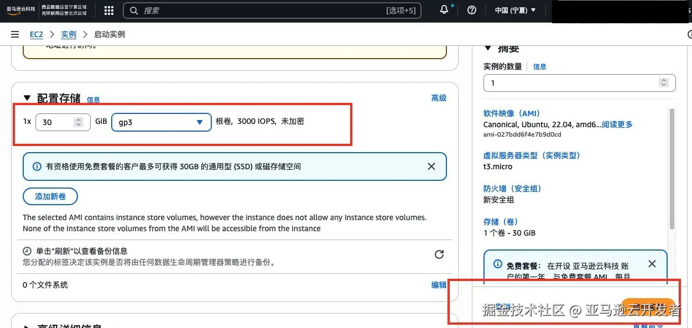This screenshot has height=328, width=692.
Task: Adjust volume size with stepper arrows
Action: click(x=79, y=122)
